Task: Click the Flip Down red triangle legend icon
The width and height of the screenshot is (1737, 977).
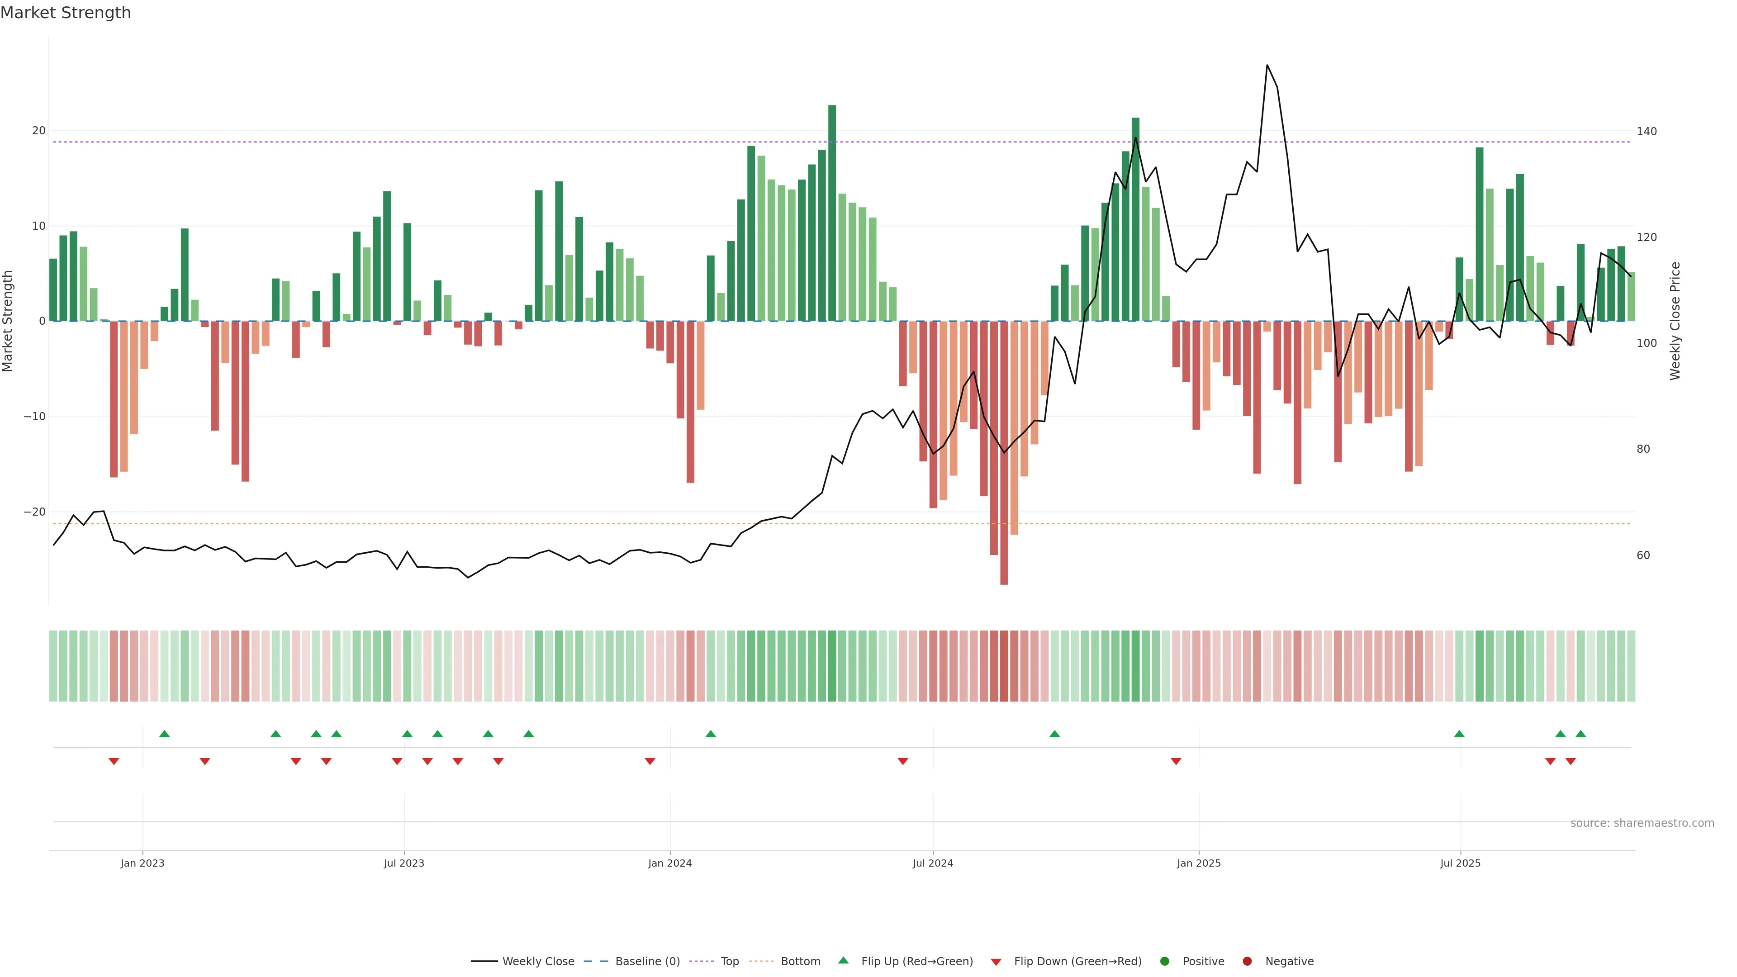Action: pos(996,962)
